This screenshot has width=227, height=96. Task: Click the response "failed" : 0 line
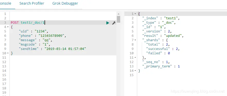click(158, 53)
